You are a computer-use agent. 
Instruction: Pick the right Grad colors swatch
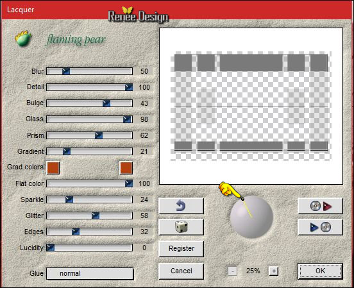126,168
